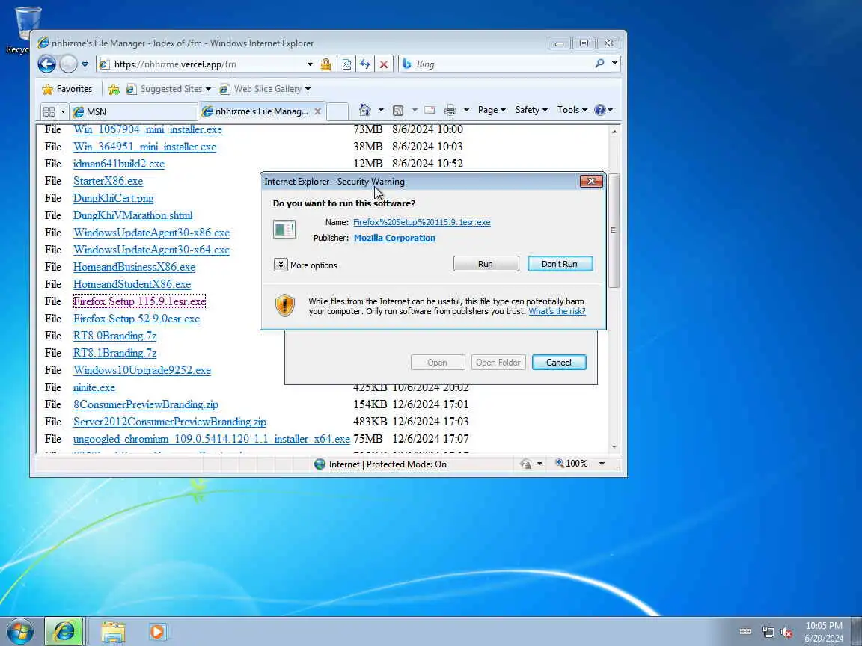Click the Firefox%20Setup file name link
Screen dimensions: 862x646
coord(422,222)
